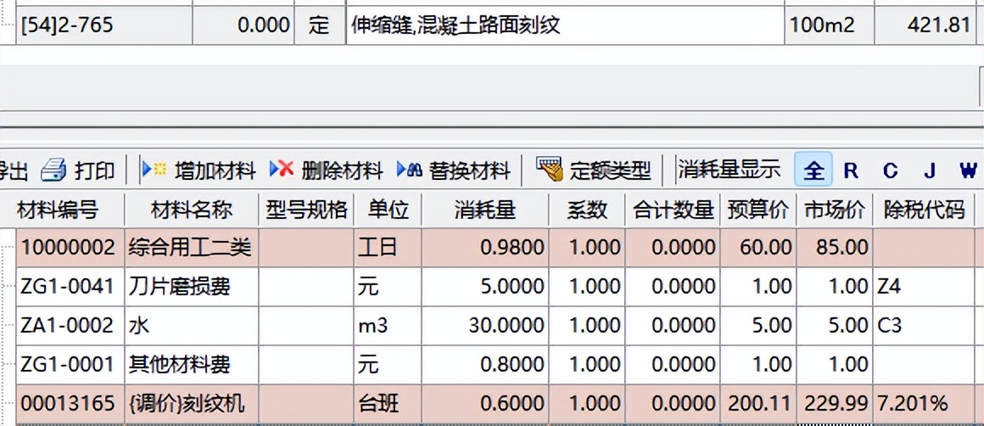Click tax code 7.201%

[x=924, y=403]
